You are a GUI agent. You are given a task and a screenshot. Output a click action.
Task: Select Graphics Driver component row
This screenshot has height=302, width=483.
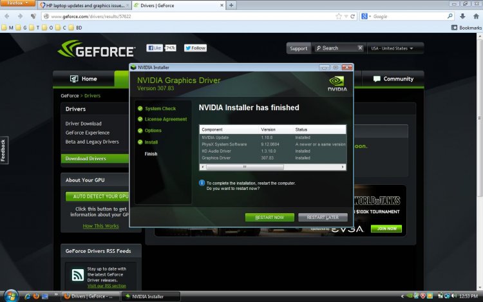272,158
